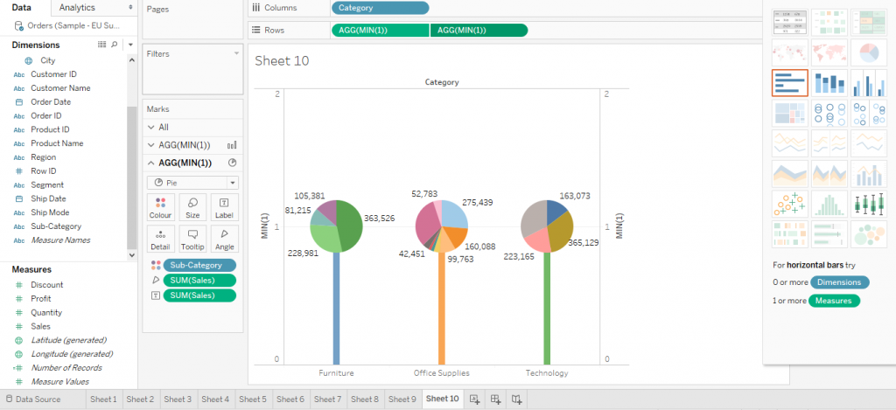Add a new dashboard using the tab icon
Image resolution: width=896 pixels, height=410 pixels.
tap(495, 400)
